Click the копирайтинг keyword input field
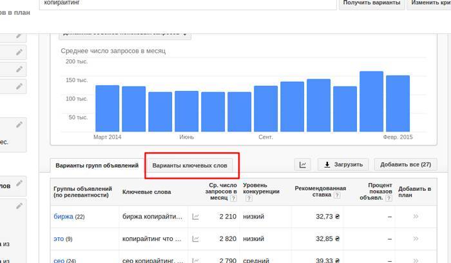 [x=187, y=3]
